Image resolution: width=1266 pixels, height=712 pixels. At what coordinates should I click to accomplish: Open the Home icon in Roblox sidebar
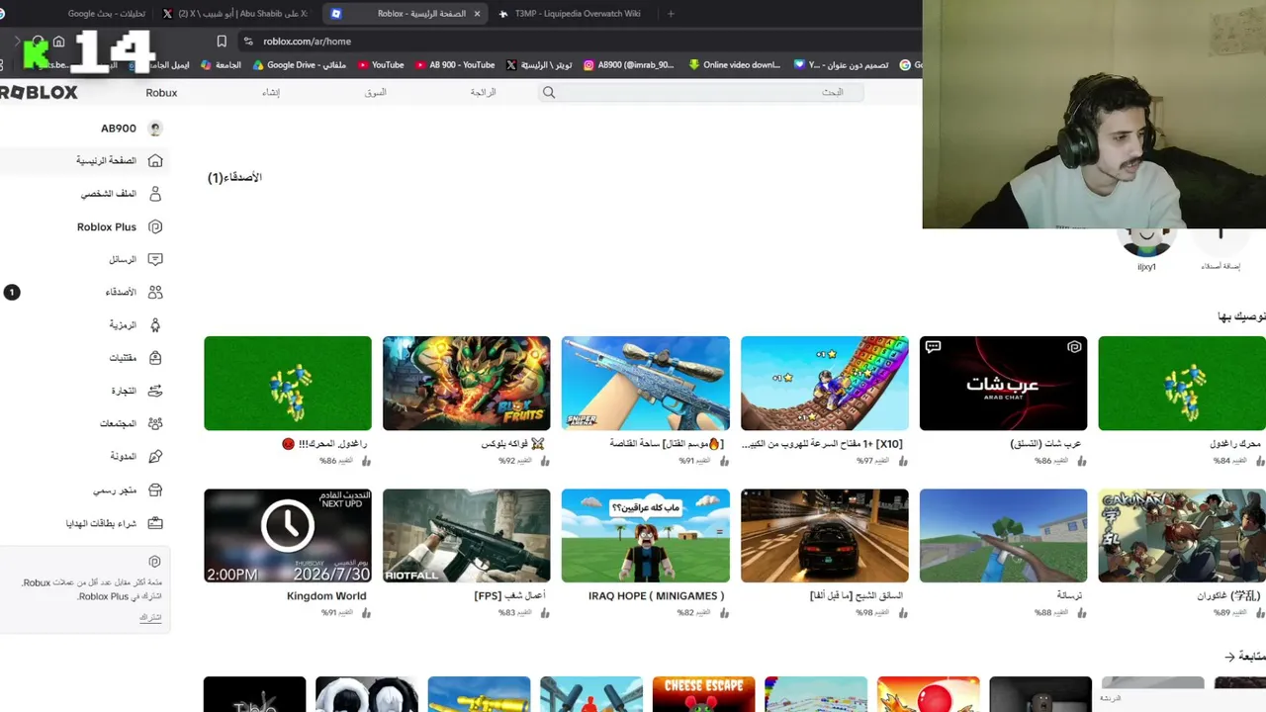pos(155,161)
